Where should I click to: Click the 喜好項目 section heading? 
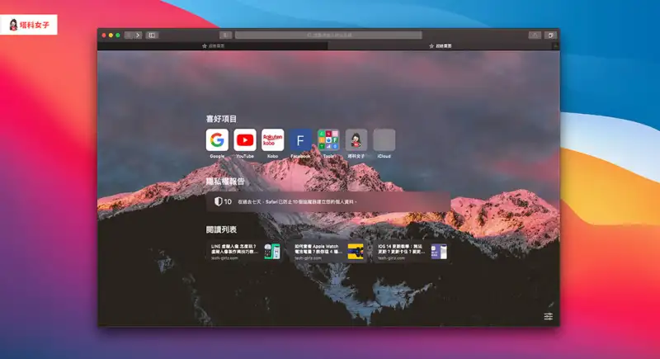(221, 119)
